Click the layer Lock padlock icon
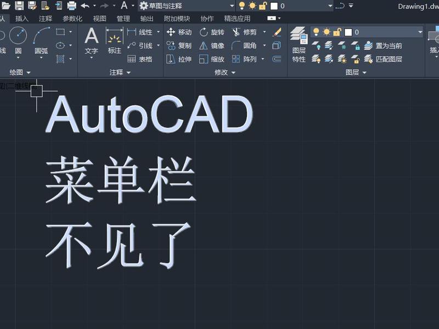439x329 pixels. pos(355,46)
